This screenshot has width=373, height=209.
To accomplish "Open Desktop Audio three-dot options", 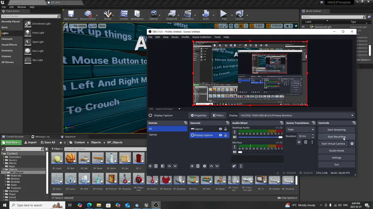I will tap(235, 132).
